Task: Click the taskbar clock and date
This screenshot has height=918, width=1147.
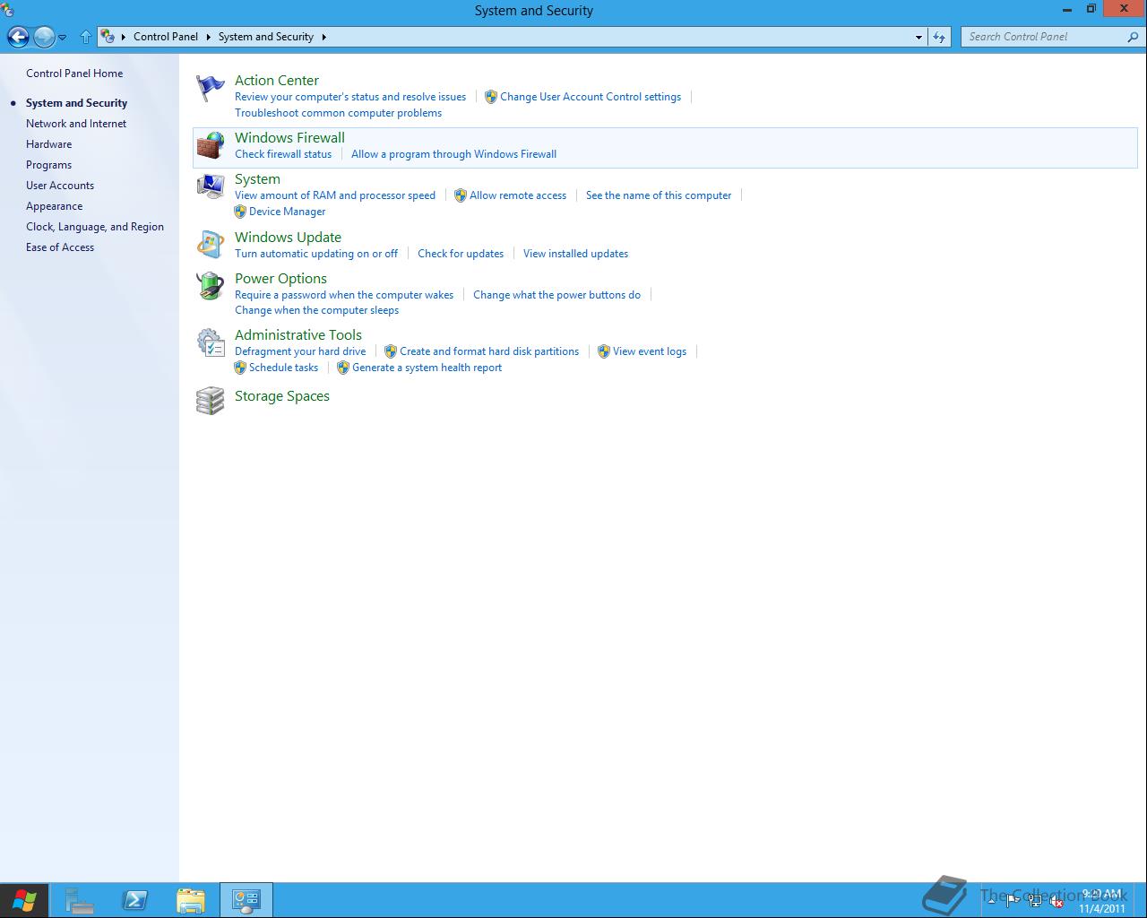Action: [1102, 901]
